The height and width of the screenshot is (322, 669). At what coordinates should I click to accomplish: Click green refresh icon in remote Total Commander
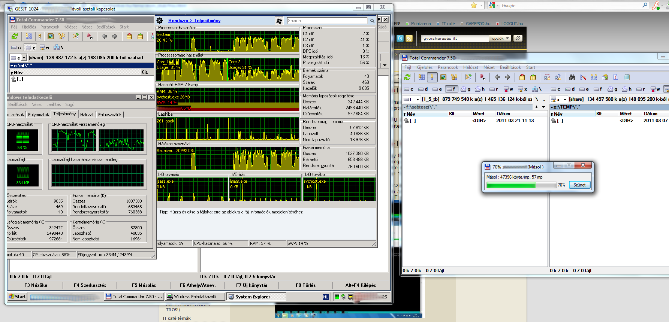[x=15, y=36]
